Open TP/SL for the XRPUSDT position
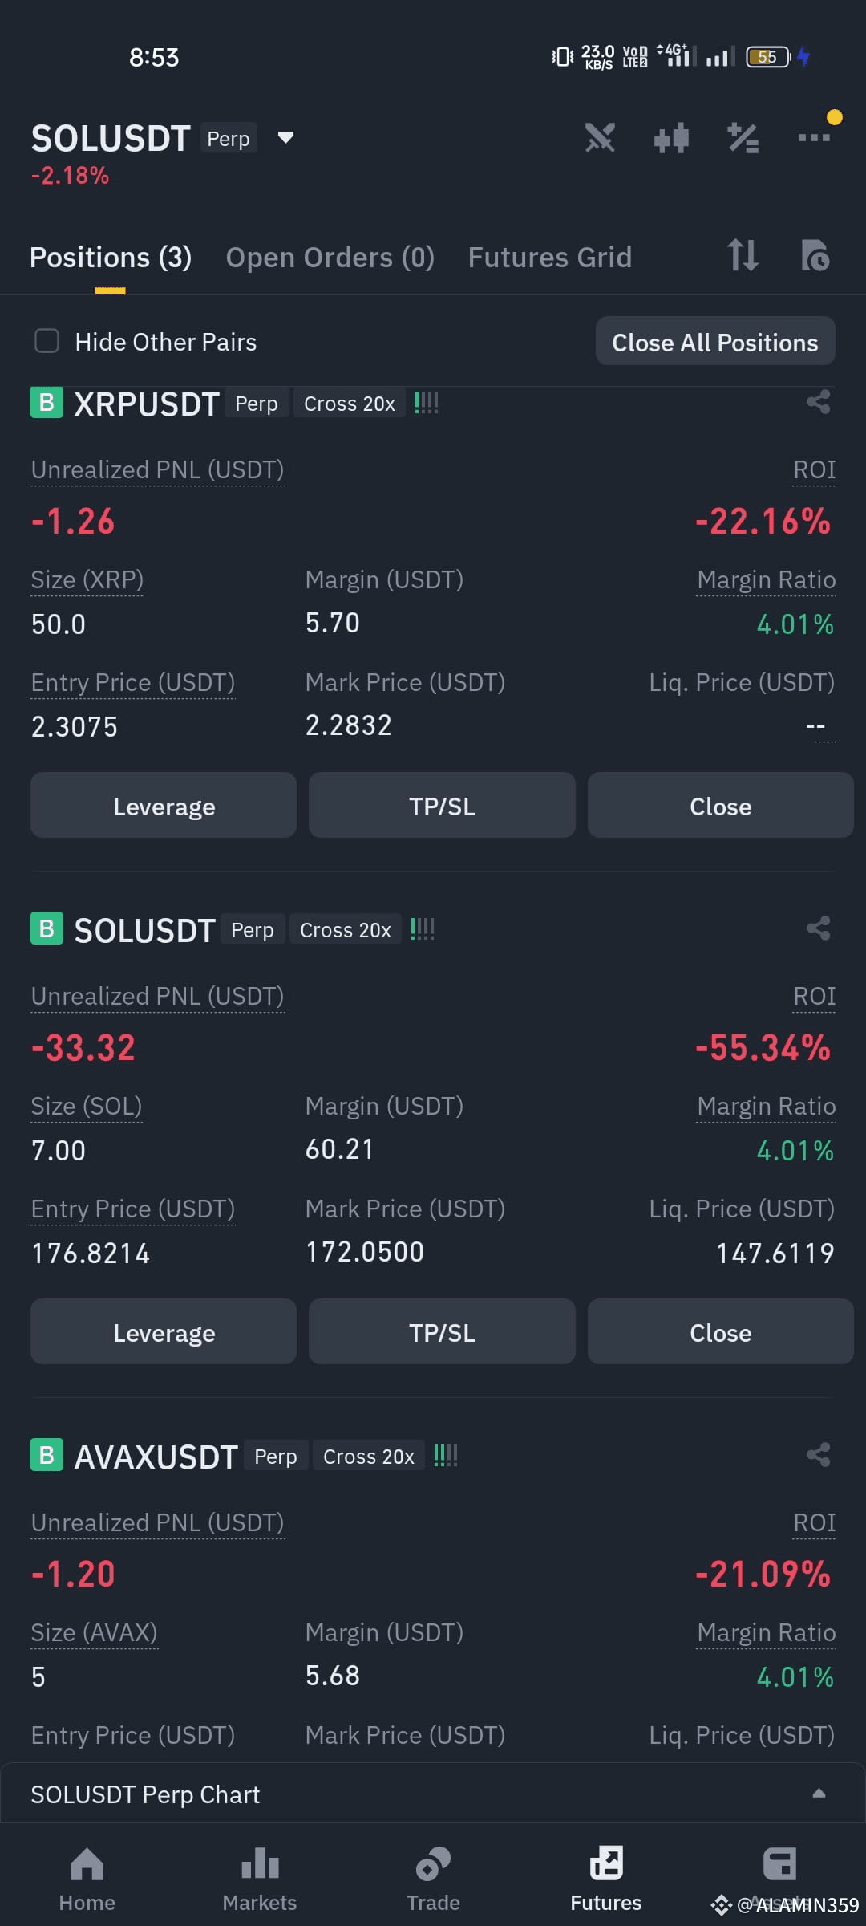This screenshot has width=866, height=1926. tap(442, 807)
